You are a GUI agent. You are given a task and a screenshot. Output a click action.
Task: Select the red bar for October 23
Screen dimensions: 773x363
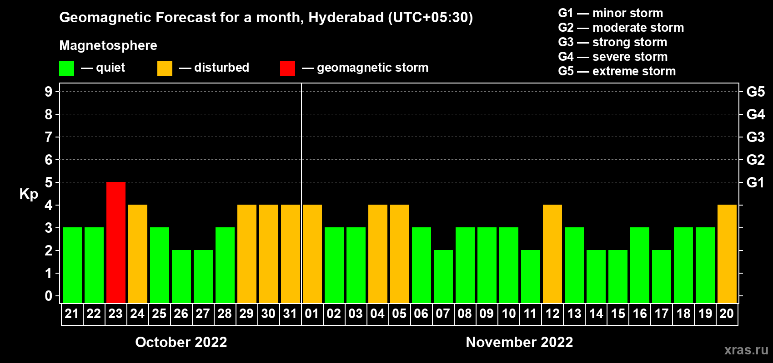coord(116,243)
